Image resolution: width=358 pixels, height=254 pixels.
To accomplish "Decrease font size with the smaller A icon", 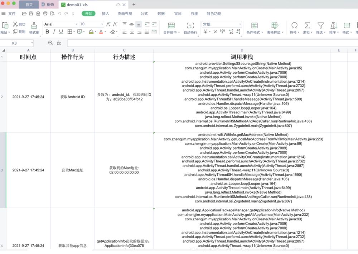I will click(115, 24).
